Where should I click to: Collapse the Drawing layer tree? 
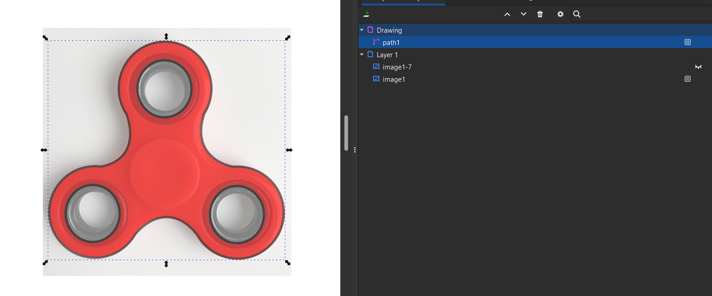pyautogui.click(x=362, y=30)
